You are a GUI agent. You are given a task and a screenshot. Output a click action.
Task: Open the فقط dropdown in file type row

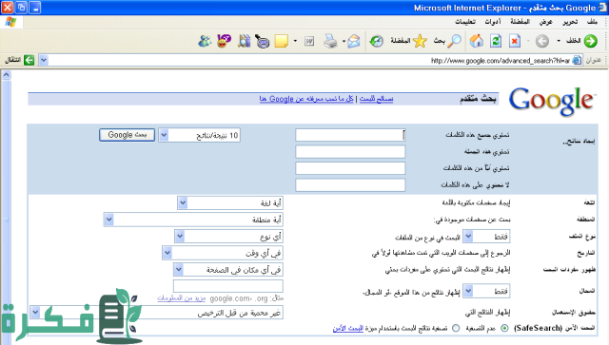pyautogui.click(x=487, y=237)
